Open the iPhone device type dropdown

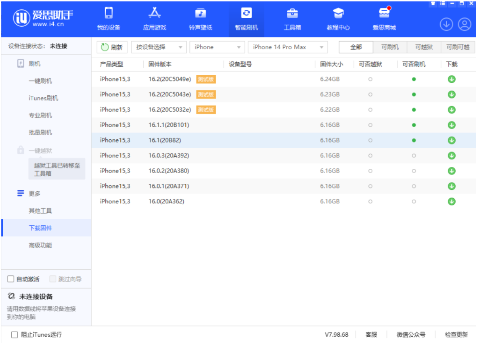click(x=217, y=47)
